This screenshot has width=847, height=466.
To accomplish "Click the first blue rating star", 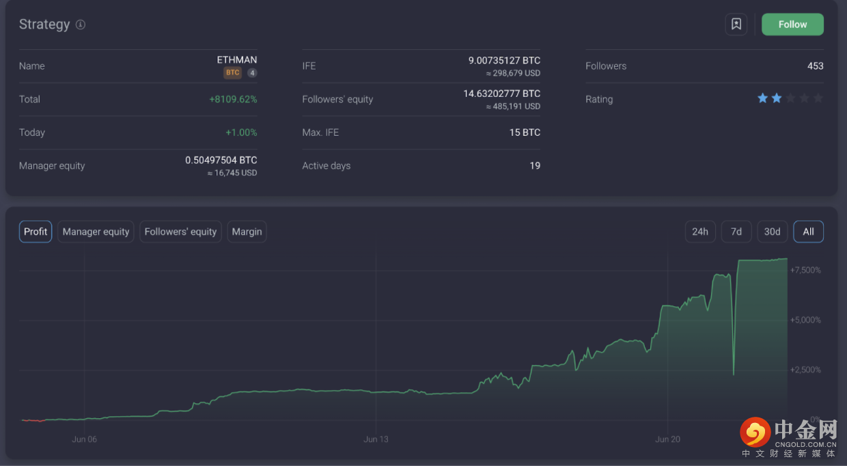I will point(762,98).
